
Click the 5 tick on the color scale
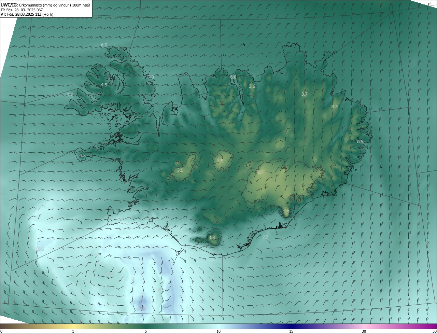point(146,331)
